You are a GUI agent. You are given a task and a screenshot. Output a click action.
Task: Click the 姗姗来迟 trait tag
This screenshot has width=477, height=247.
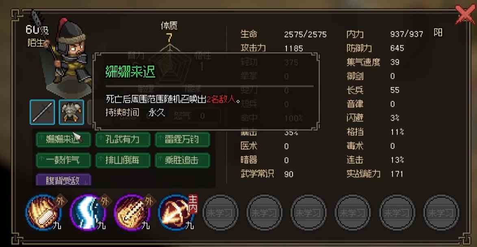click(x=63, y=140)
